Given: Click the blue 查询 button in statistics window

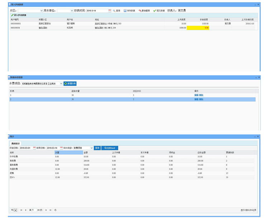Looking at the screenshot, I should pyautogui.click(x=97, y=148).
